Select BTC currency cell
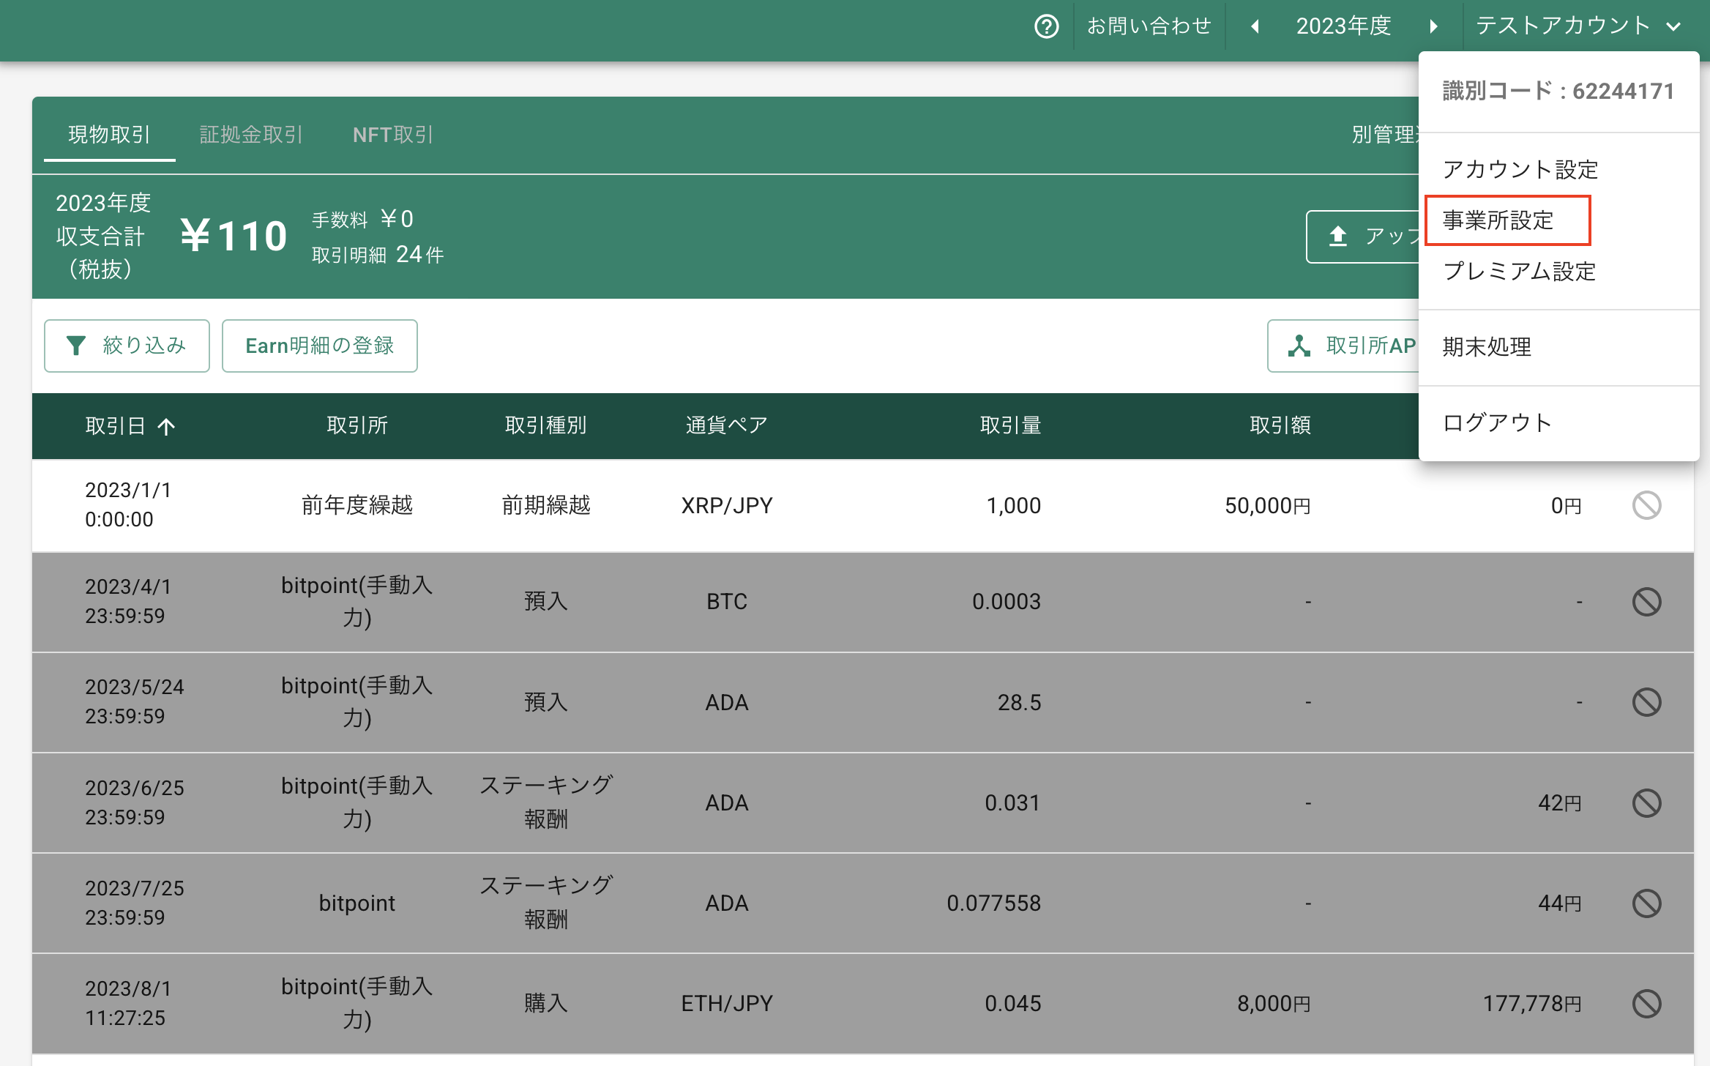Viewport: 1710px width, 1066px height. (727, 602)
